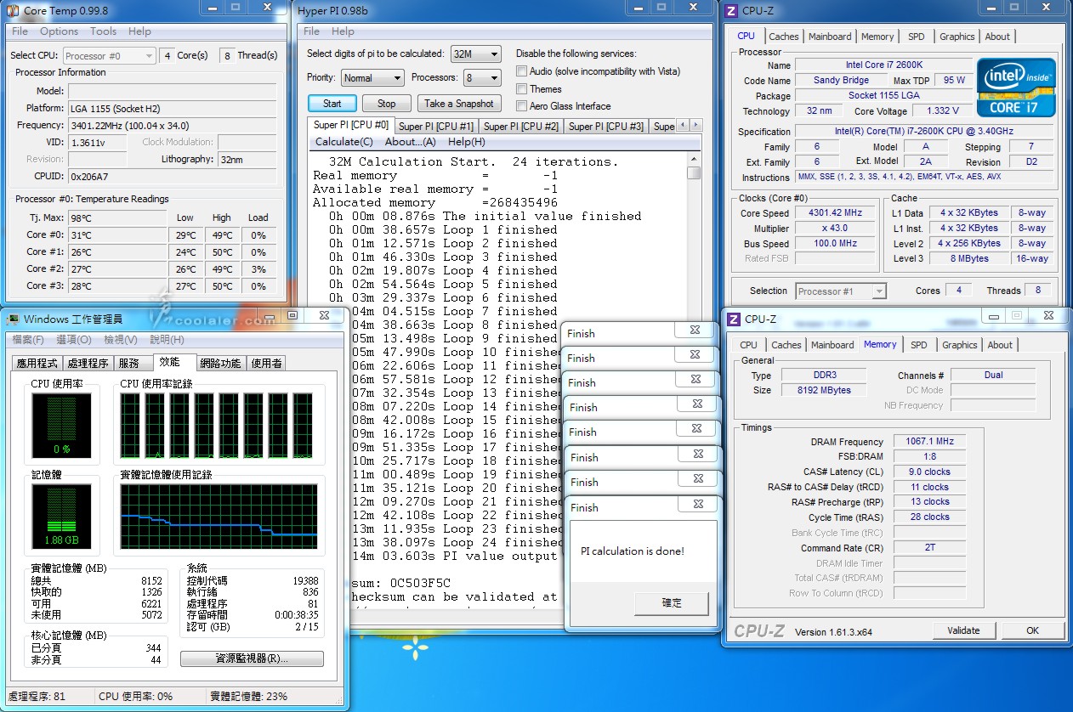Click the DRAM Frequency value 1067.1 MHz

tap(931, 442)
